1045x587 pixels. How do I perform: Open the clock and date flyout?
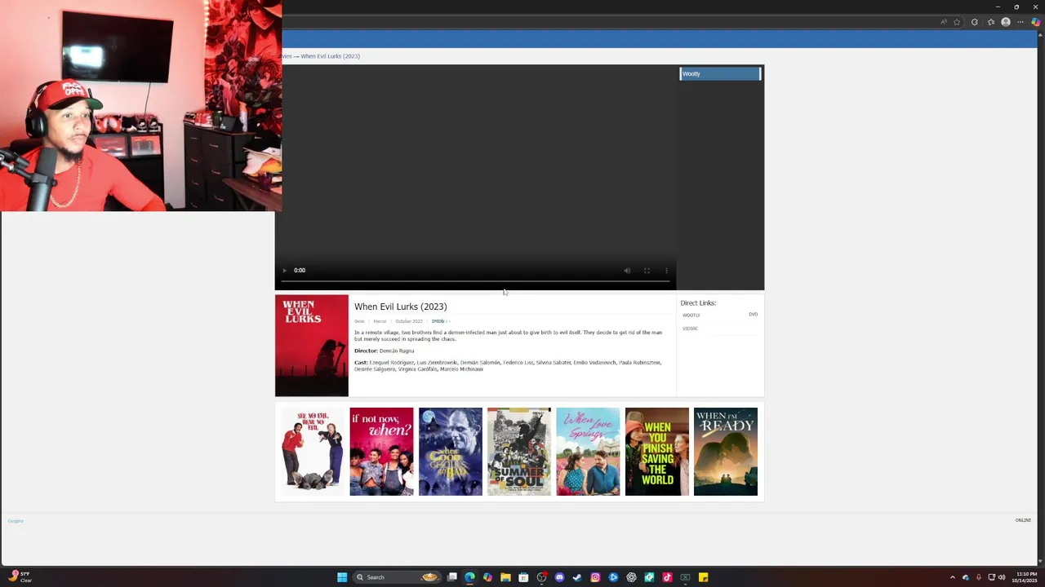1026,577
